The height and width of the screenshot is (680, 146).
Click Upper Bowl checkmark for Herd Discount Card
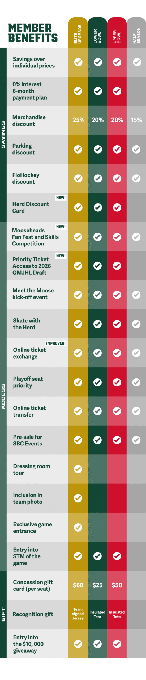pos(117,207)
